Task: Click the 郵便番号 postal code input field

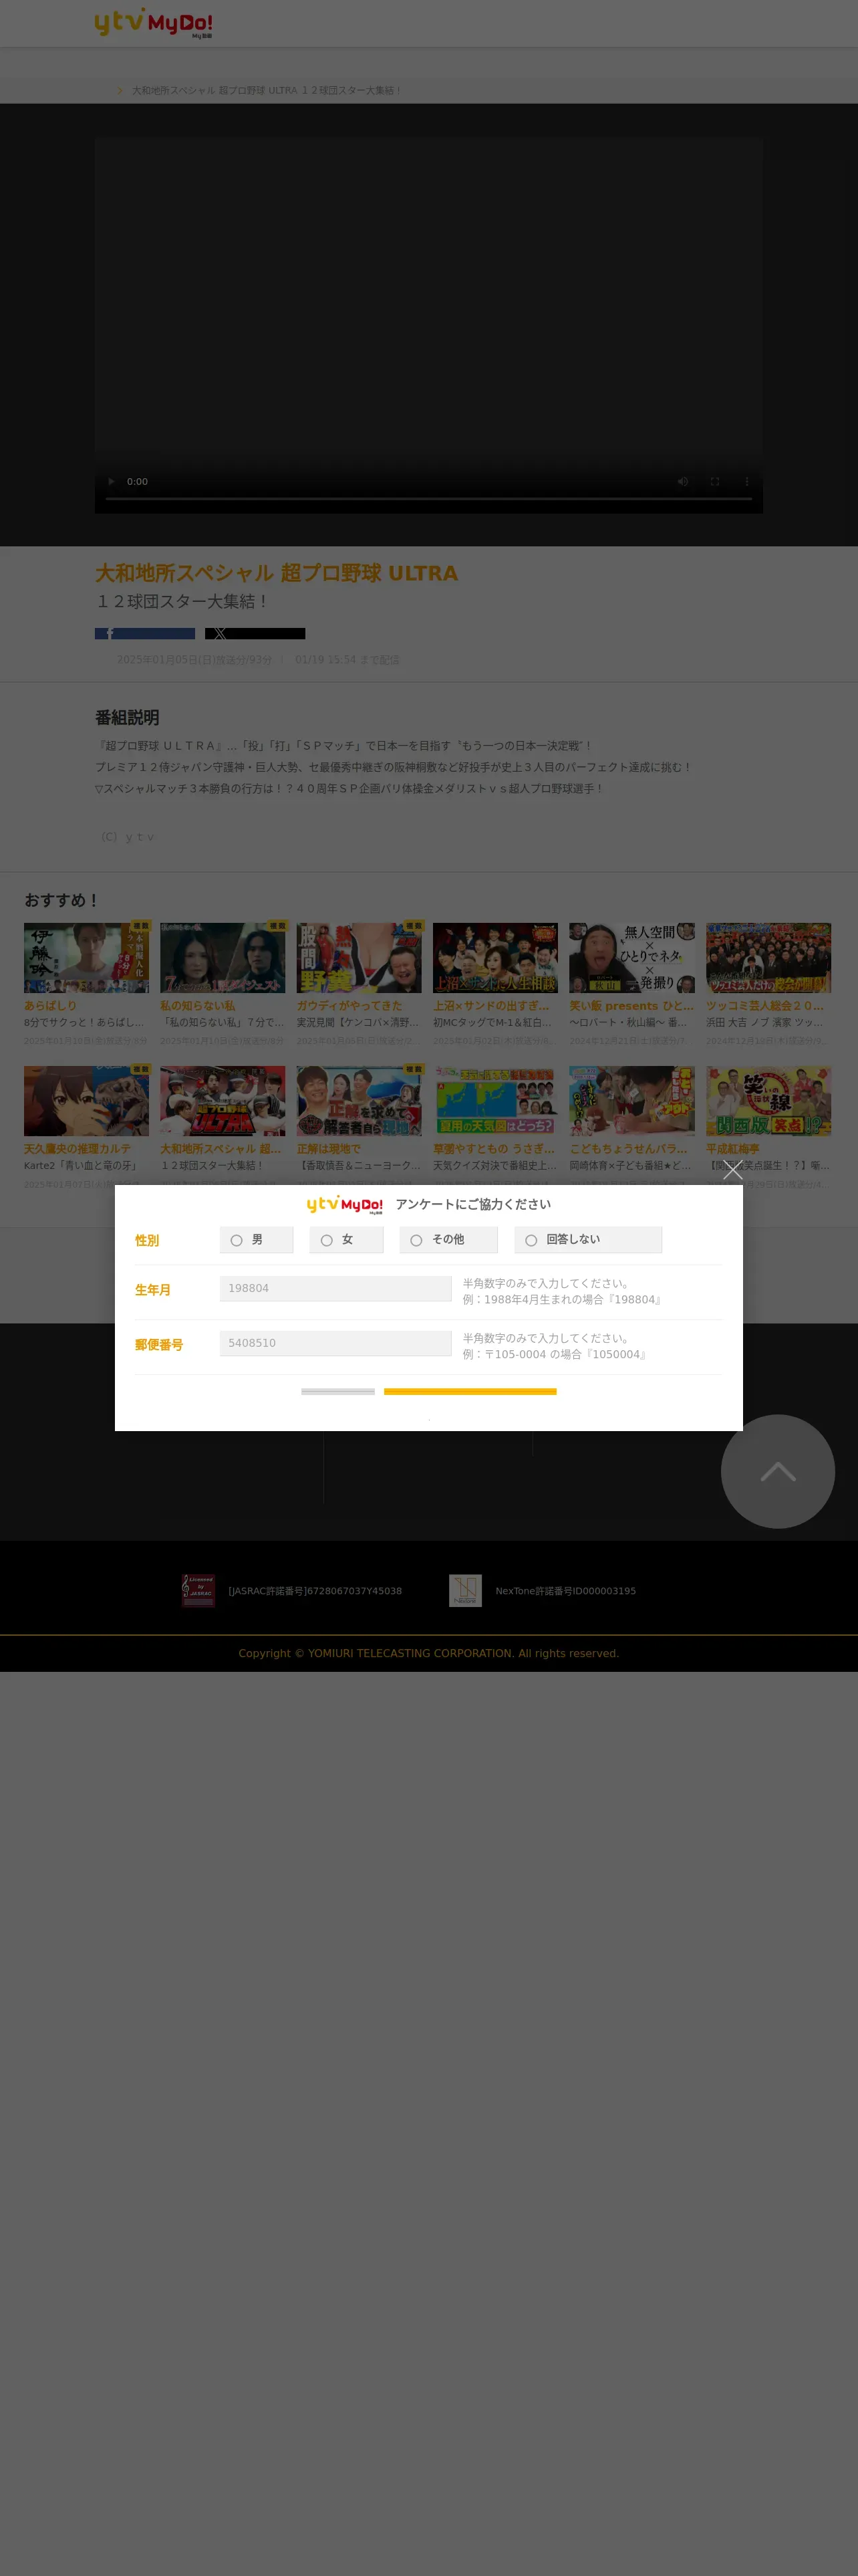Action: 335,1343
